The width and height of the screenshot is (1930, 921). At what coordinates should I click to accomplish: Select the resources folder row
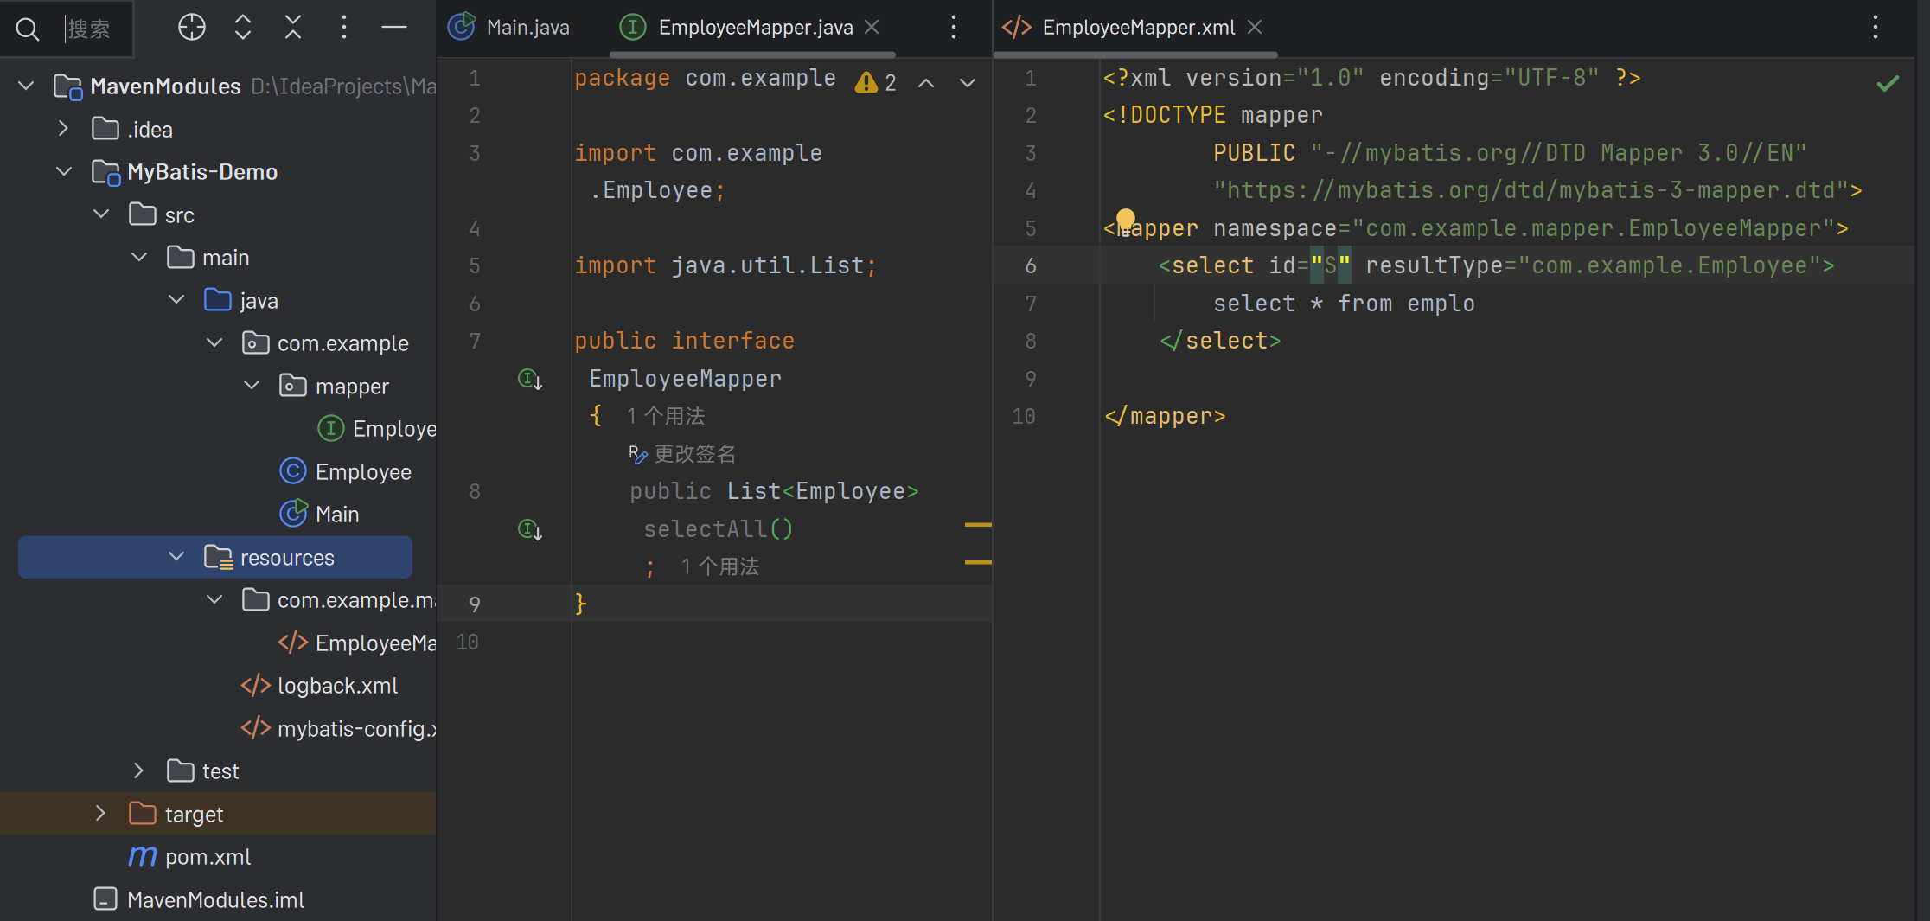(x=215, y=557)
